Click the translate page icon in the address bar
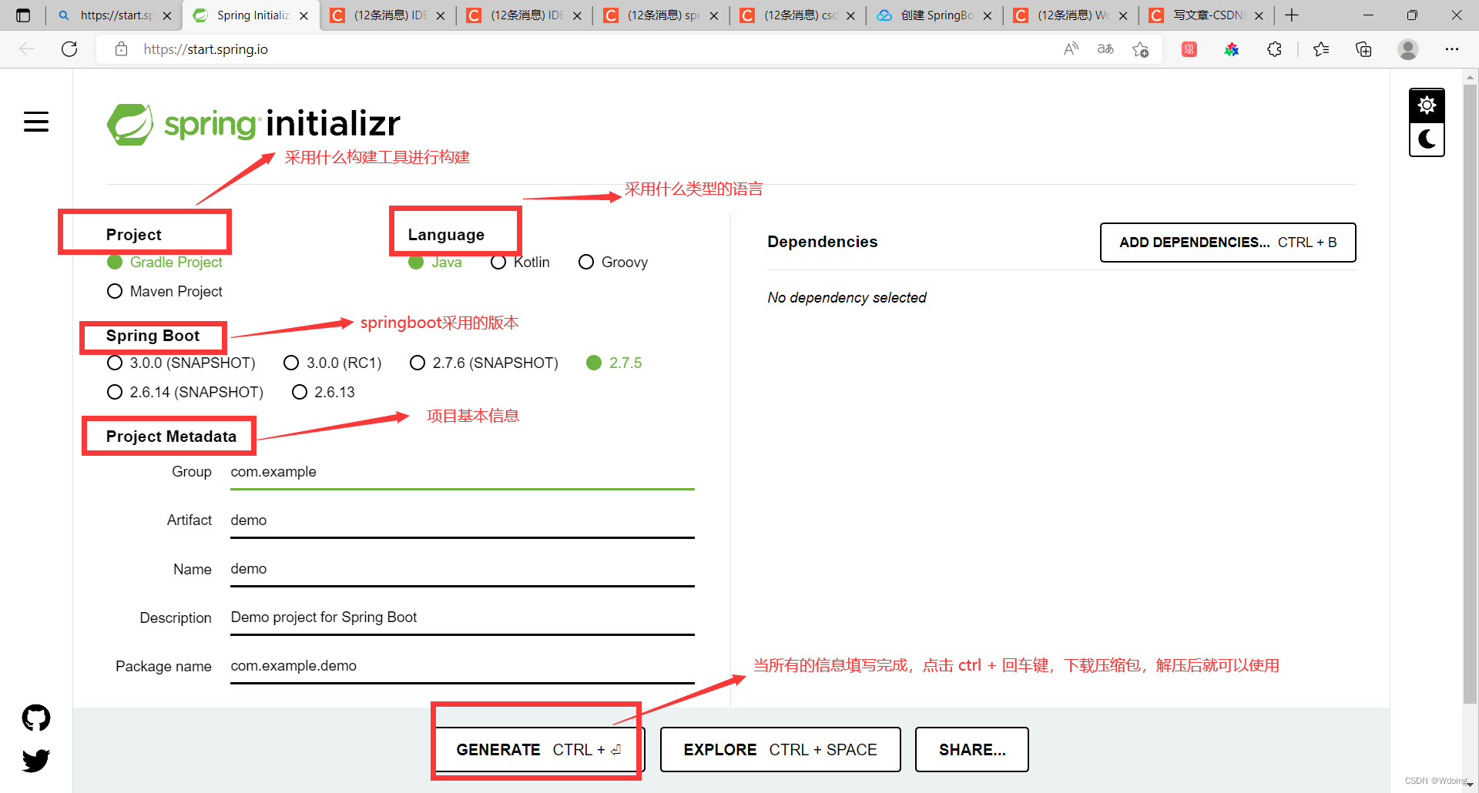1479x793 pixels. 1105,49
